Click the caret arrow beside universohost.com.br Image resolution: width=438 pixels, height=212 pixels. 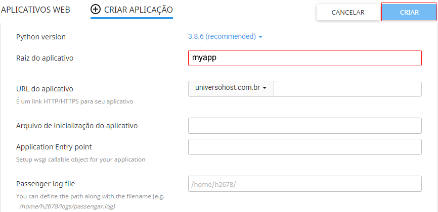click(x=265, y=88)
